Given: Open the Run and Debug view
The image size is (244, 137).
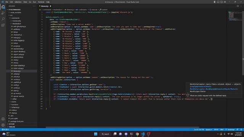Looking at the screenshot, I should [3, 13].
